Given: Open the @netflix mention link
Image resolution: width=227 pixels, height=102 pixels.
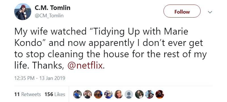Looking at the screenshot, I should [x=85, y=65].
